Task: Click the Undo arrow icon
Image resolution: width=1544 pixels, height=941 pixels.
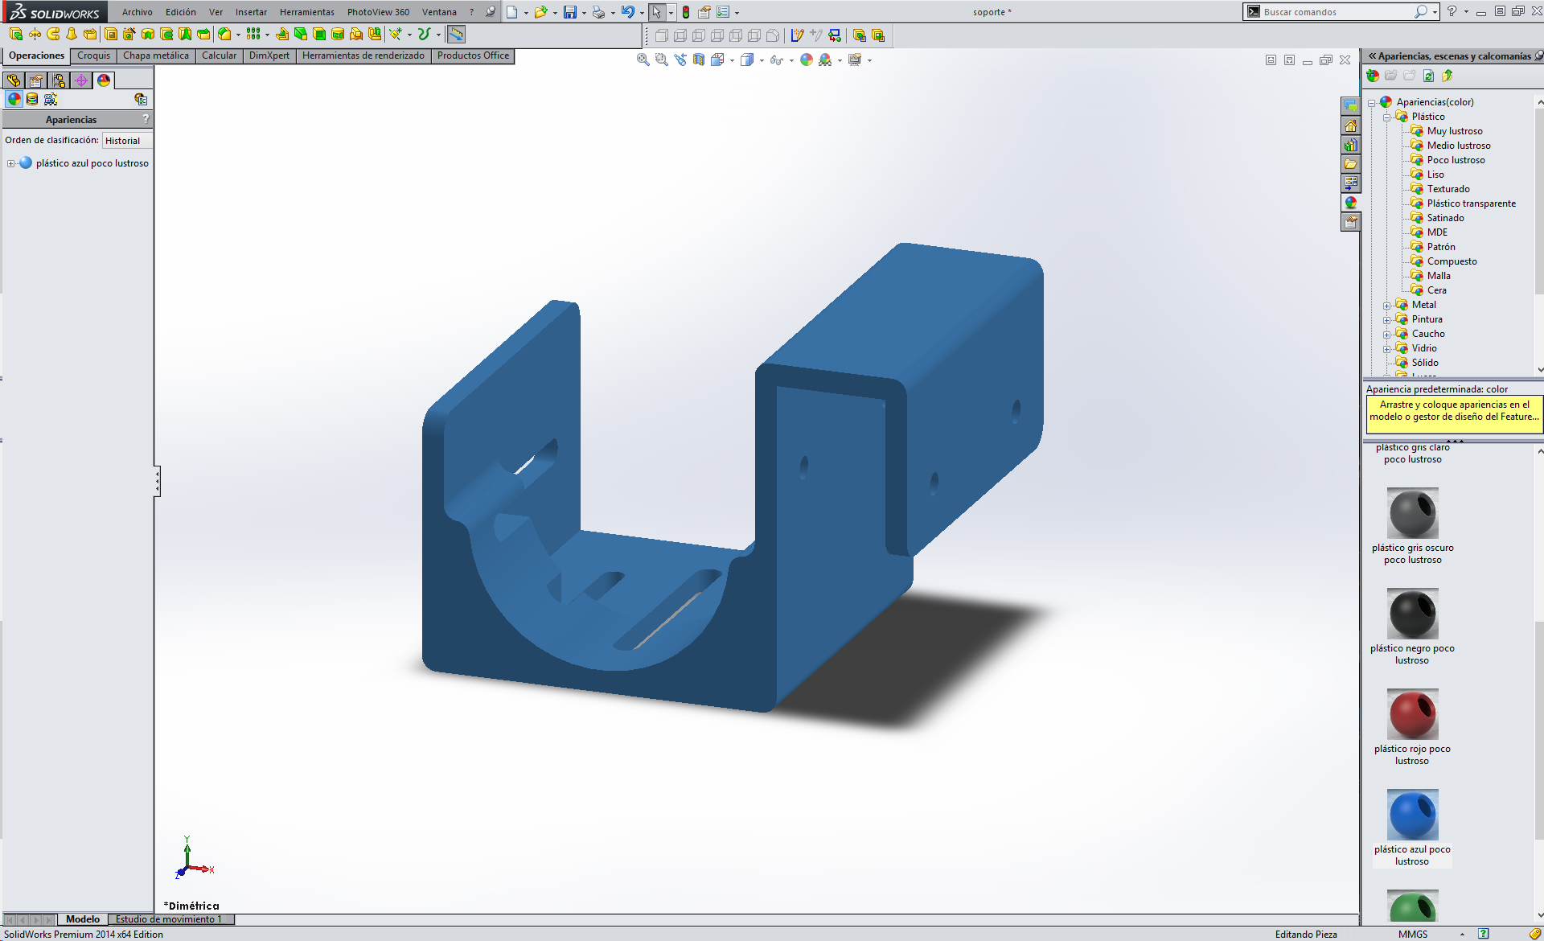Action: (x=627, y=12)
